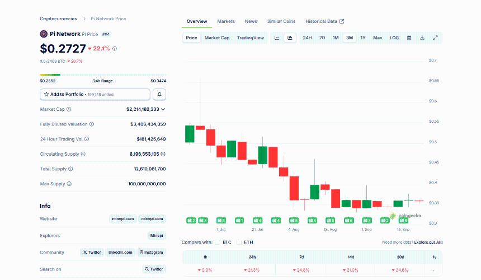Click the $3,406,434,359 valuation value
481x280 pixels.
148,124
